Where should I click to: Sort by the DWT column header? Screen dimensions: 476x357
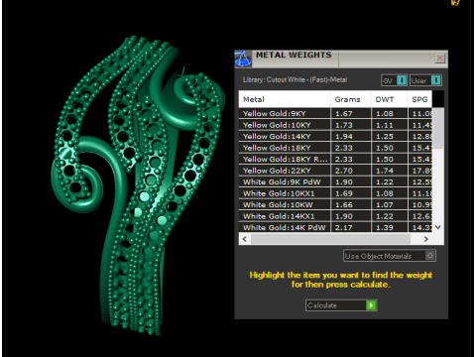point(389,99)
